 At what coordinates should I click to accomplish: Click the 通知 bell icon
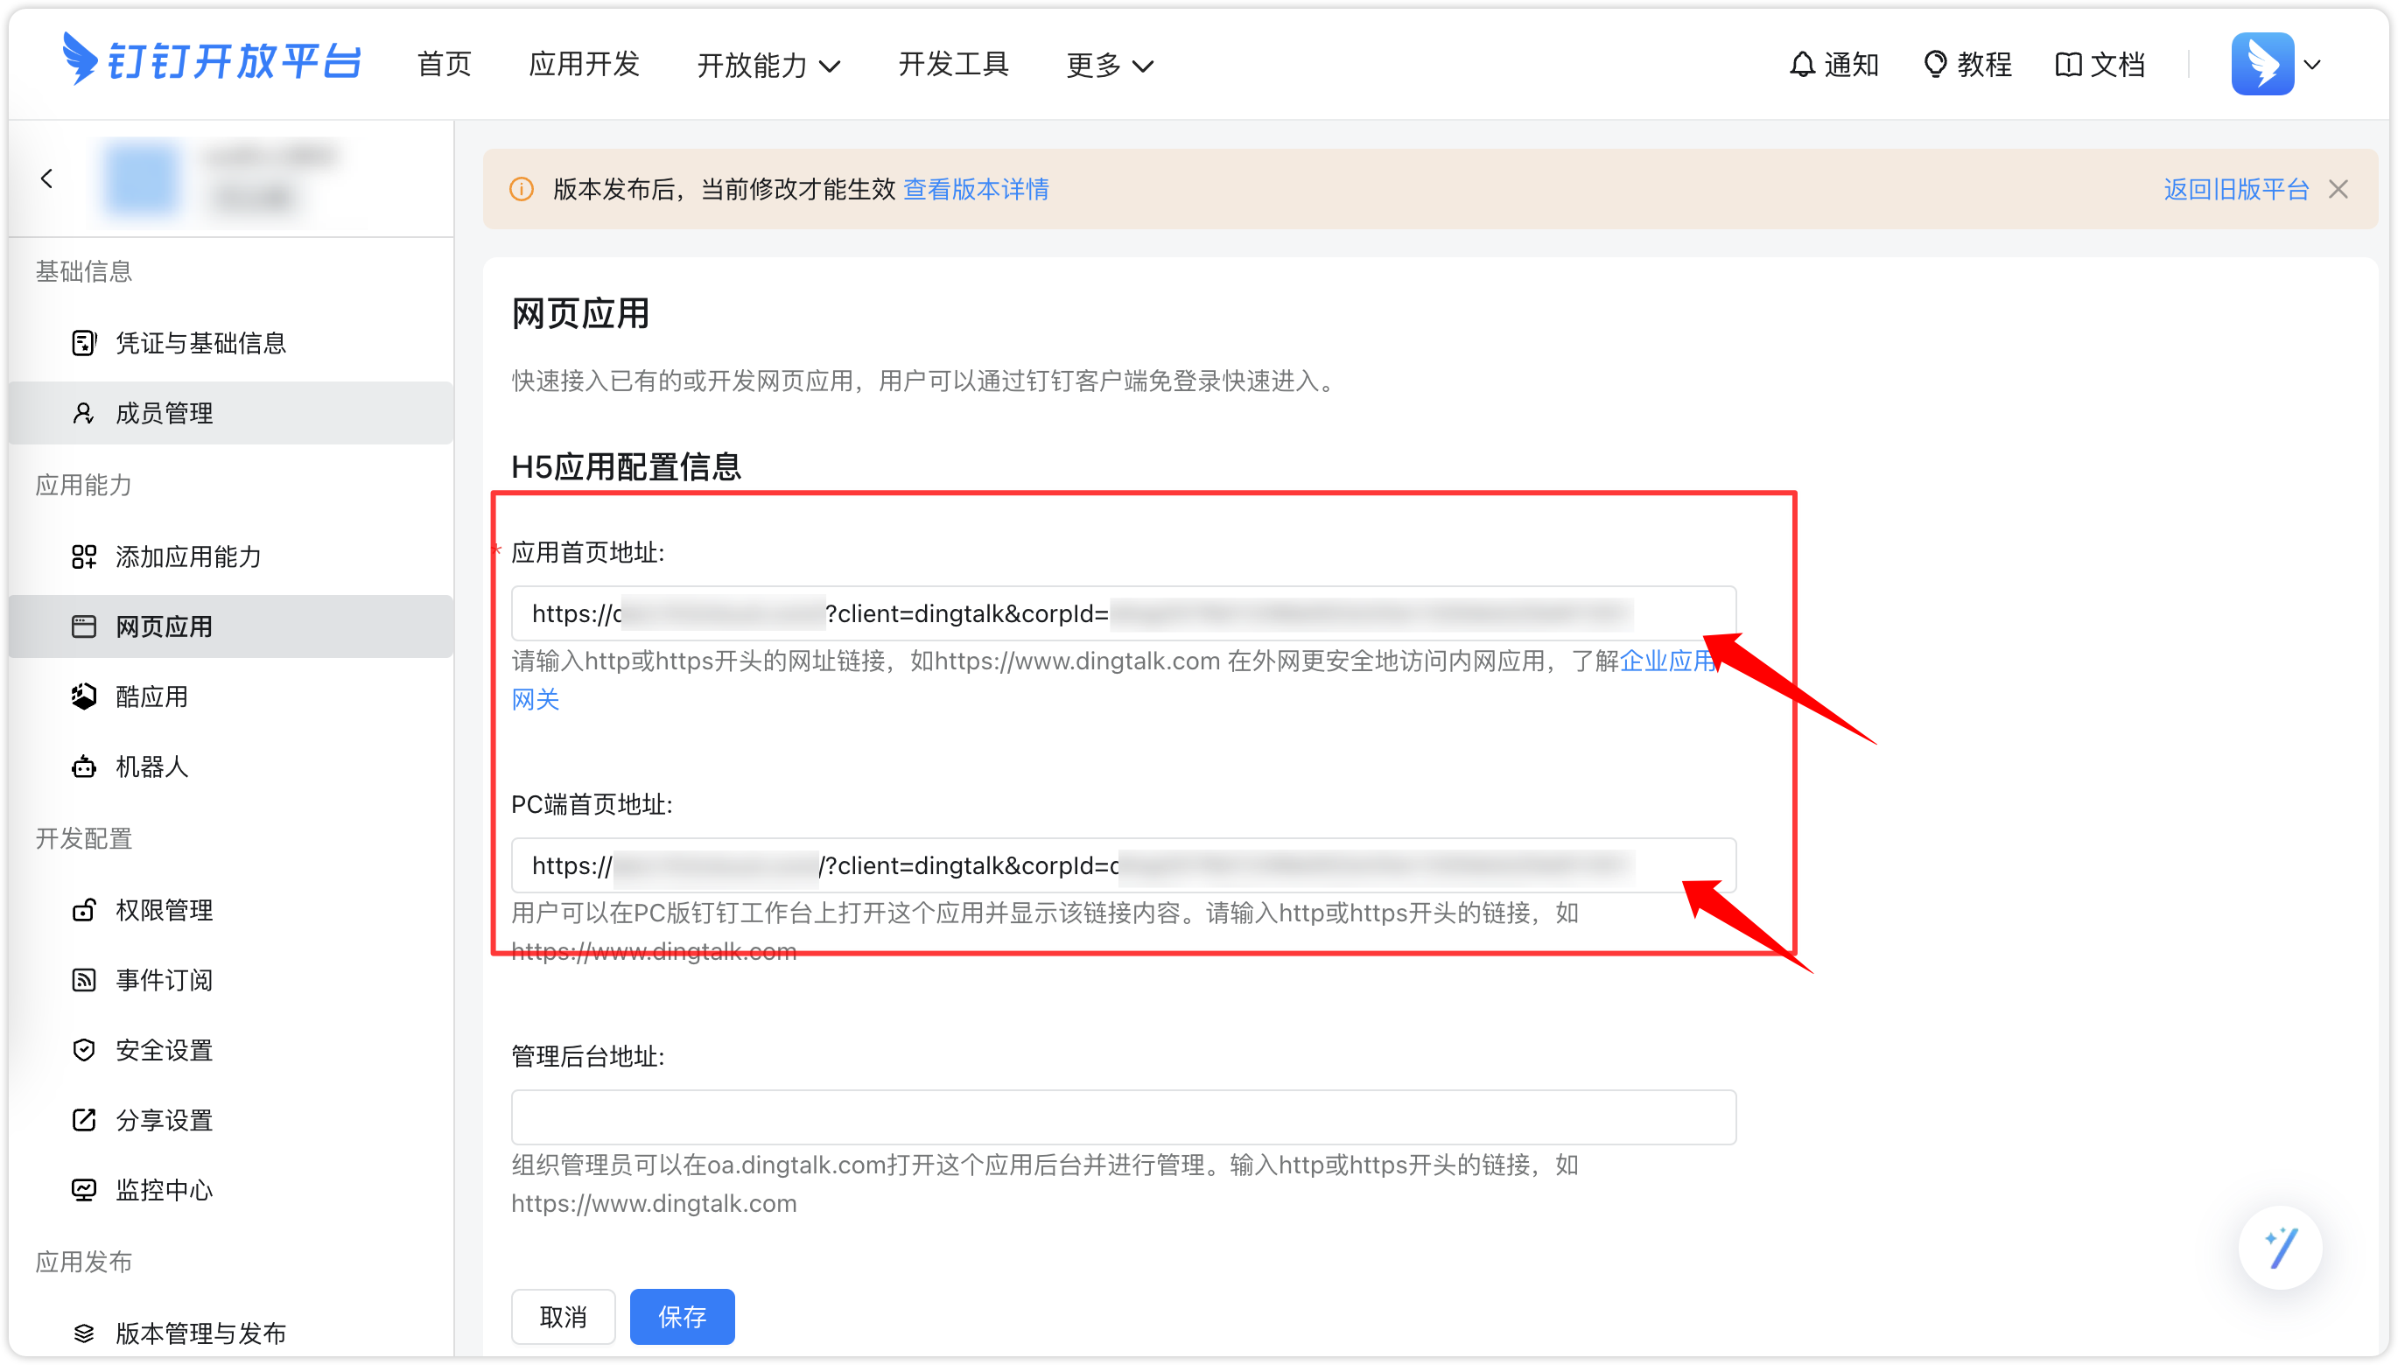tap(1801, 64)
